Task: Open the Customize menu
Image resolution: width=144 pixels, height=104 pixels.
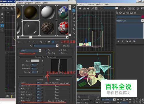Action: click(x=90, y=4)
